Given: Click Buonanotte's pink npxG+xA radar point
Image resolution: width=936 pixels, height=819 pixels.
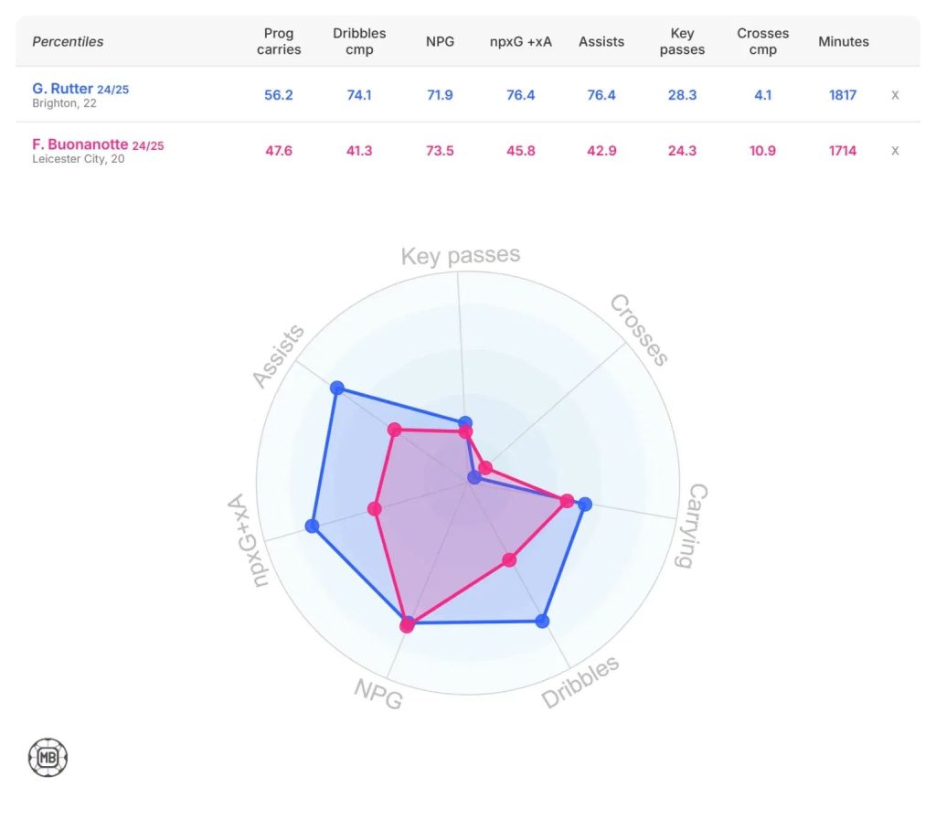Looking at the screenshot, I should coord(374,509).
